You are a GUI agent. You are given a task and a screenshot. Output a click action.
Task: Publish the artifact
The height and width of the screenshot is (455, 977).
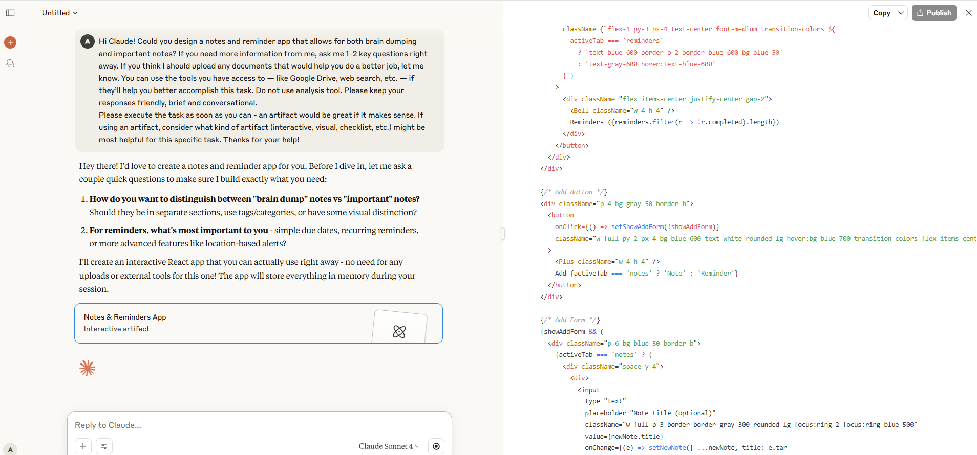[x=934, y=13]
